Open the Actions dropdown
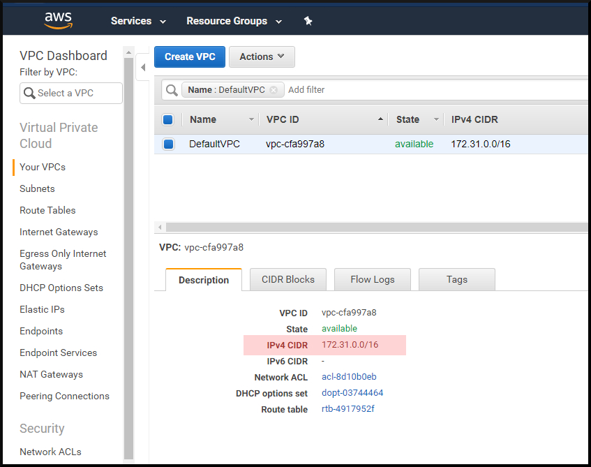 pyautogui.click(x=262, y=57)
